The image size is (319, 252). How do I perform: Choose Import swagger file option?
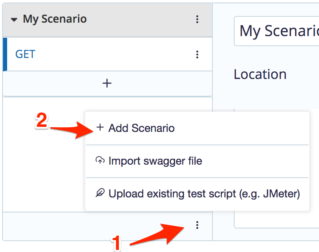click(x=197, y=161)
